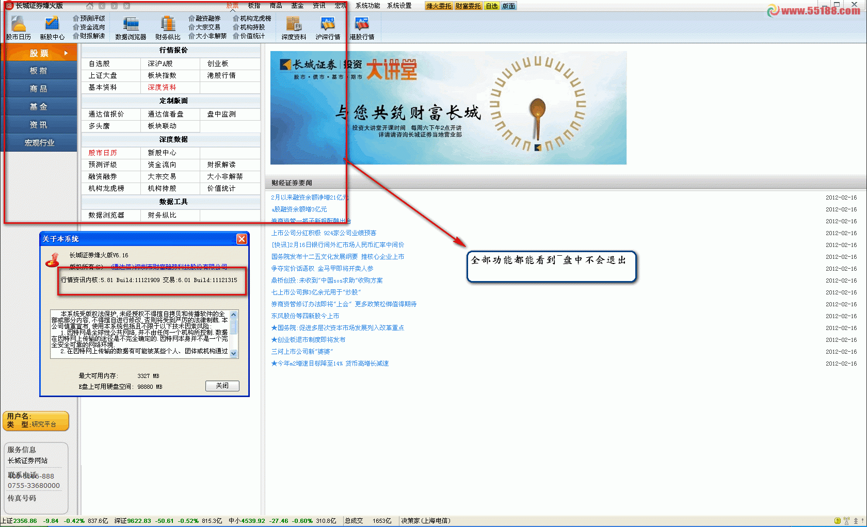Click the 烽火委托 button
867x527 pixels.
point(439,6)
